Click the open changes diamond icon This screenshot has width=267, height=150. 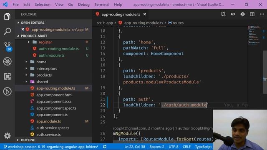pos(242,14)
